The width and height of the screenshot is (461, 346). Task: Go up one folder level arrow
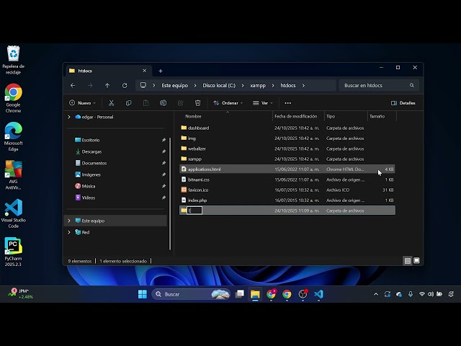(x=107, y=85)
